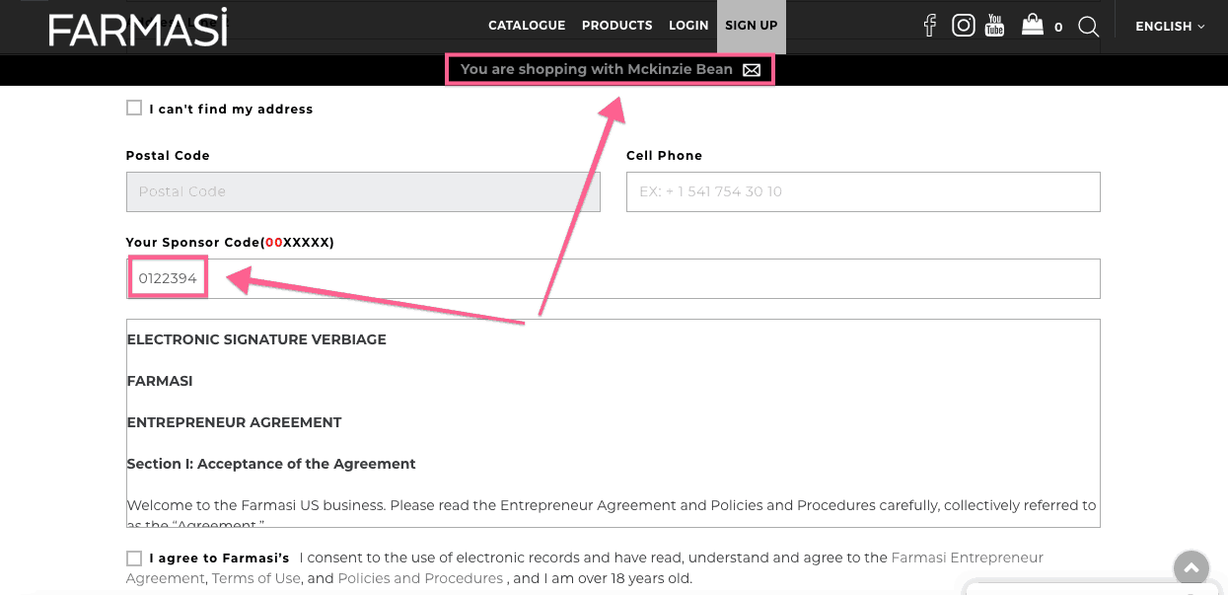Open the Farmasi Facebook page icon
The image size is (1228, 595).
tap(929, 26)
